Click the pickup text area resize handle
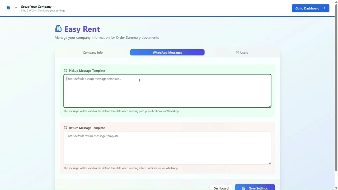Screen dimensions: 338x190 pyautogui.click(x=270, y=106)
